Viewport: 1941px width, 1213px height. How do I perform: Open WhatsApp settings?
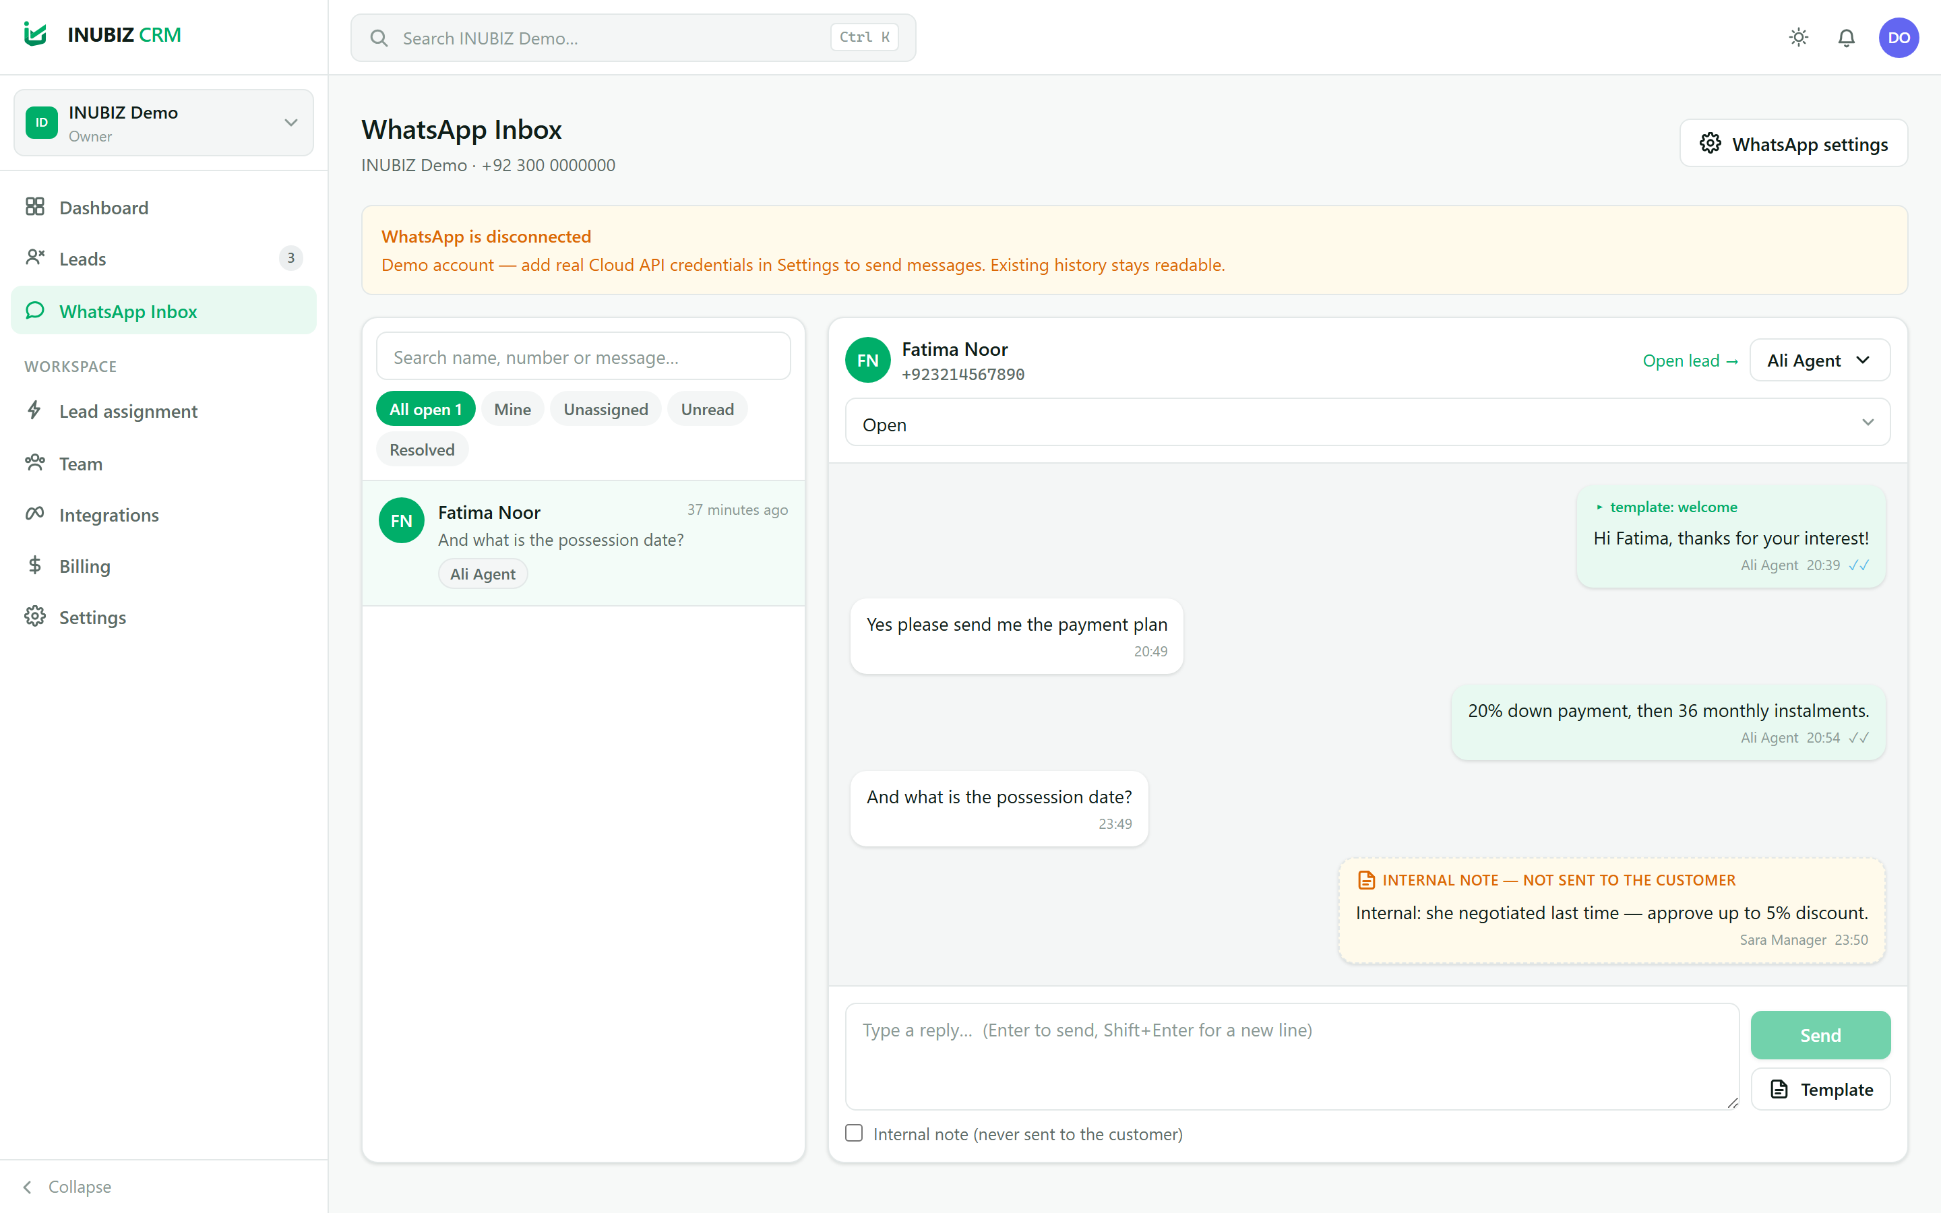[1793, 144]
